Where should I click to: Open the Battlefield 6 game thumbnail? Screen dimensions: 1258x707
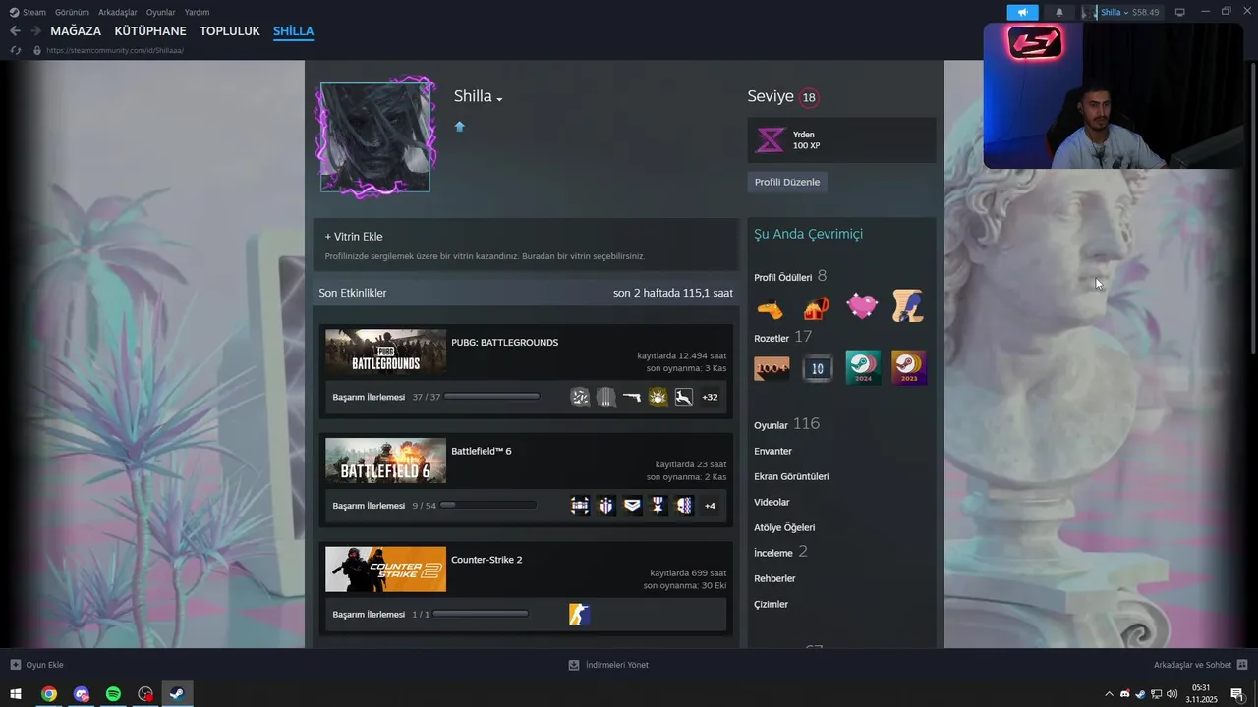[x=385, y=461]
